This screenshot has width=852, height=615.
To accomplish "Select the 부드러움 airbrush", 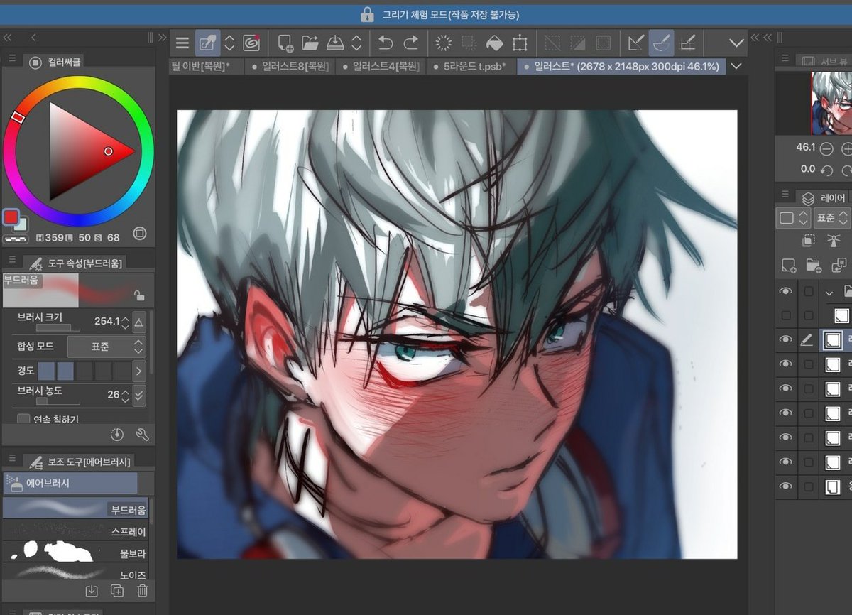I will coord(75,508).
